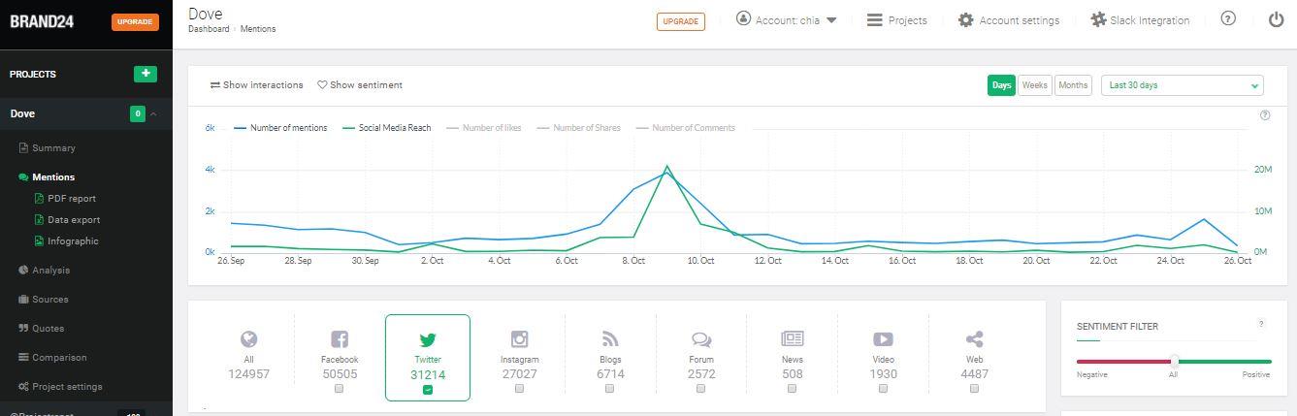This screenshot has width=1297, height=416.
Task: Click the PDF report file icon
Action: point(39,198)
